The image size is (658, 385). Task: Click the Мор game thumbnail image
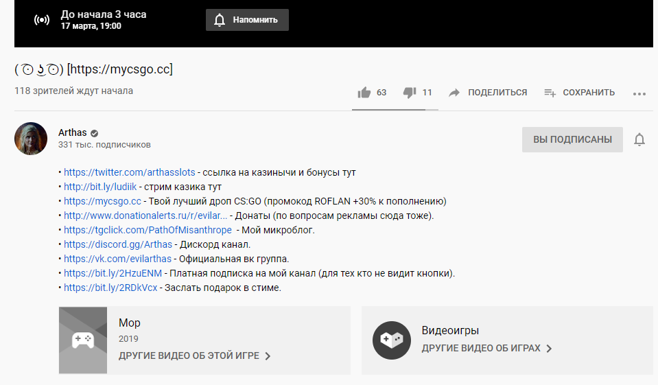tap(83, 340)
